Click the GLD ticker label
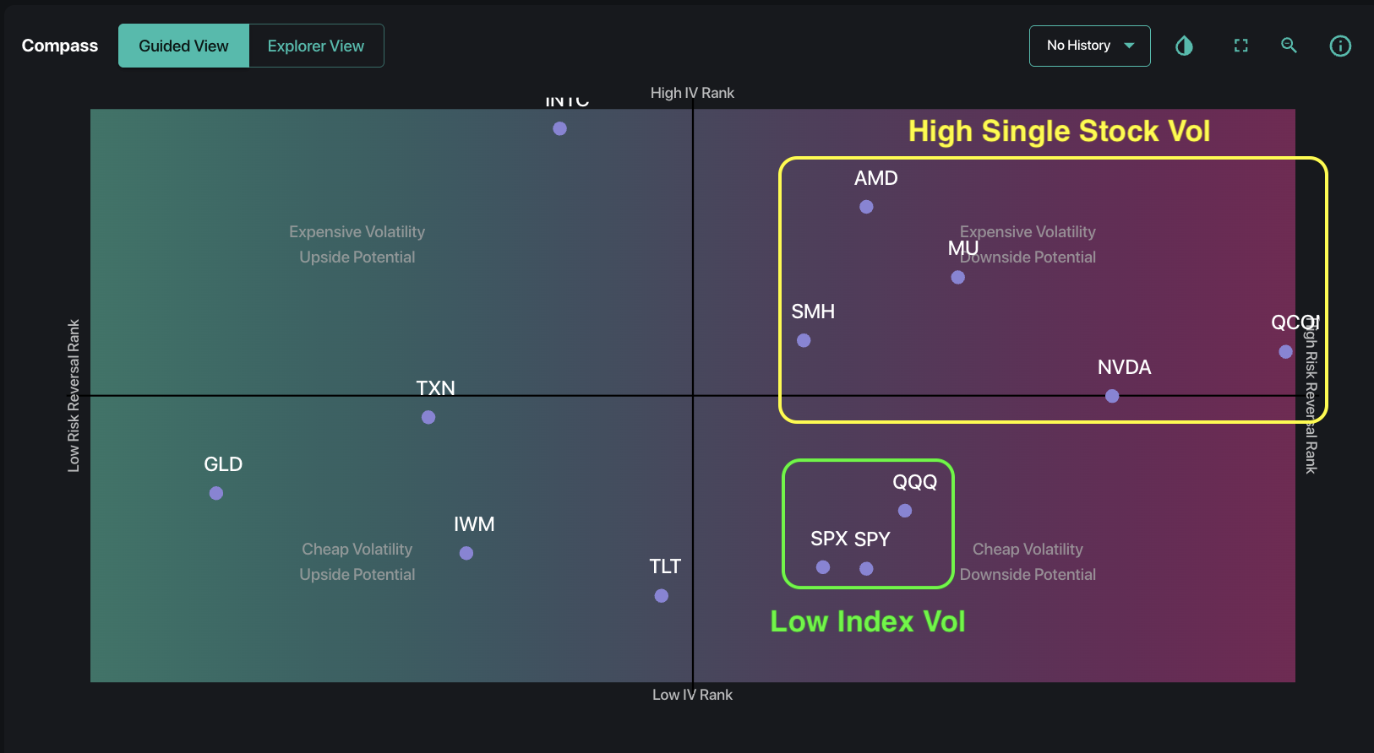 223,464
